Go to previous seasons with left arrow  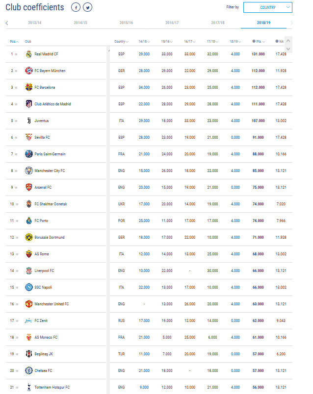(7, 23)
